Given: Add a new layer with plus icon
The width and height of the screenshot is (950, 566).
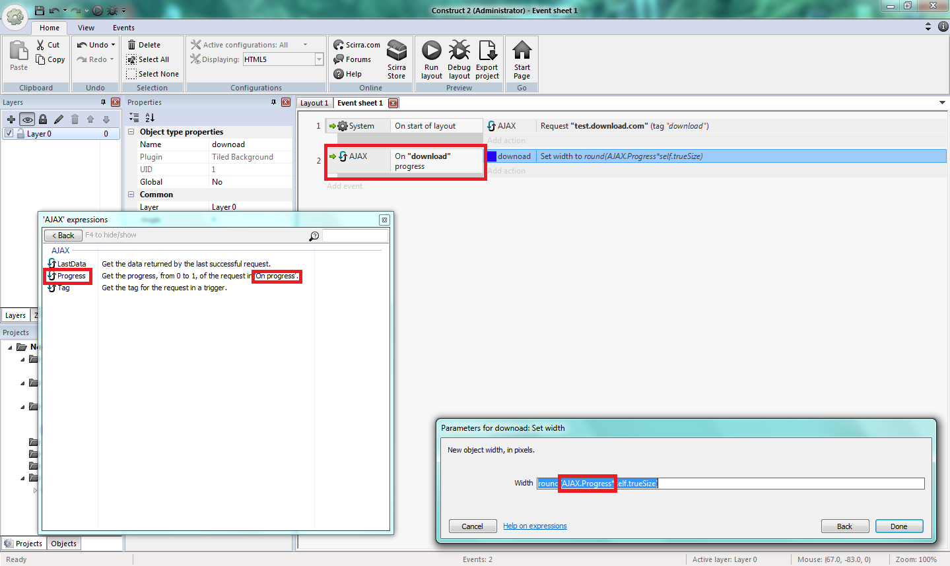Looking at the screenshot, I should click(x=11, y=119).
